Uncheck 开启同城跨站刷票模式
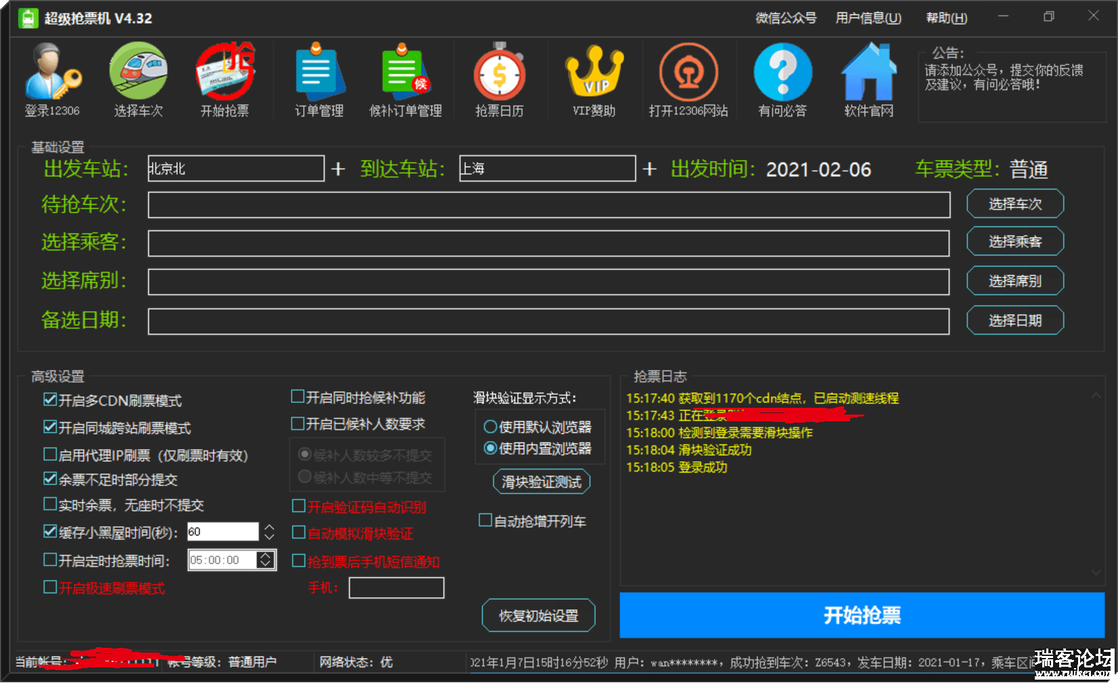The width and height of the screenshot is (1118, 683). coord(50,427)
